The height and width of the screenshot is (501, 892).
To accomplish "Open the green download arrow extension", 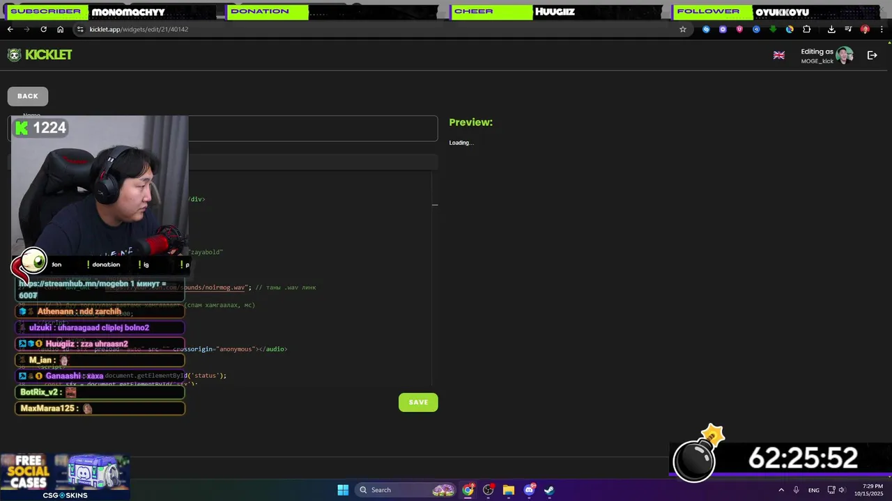I will [773, 29].
